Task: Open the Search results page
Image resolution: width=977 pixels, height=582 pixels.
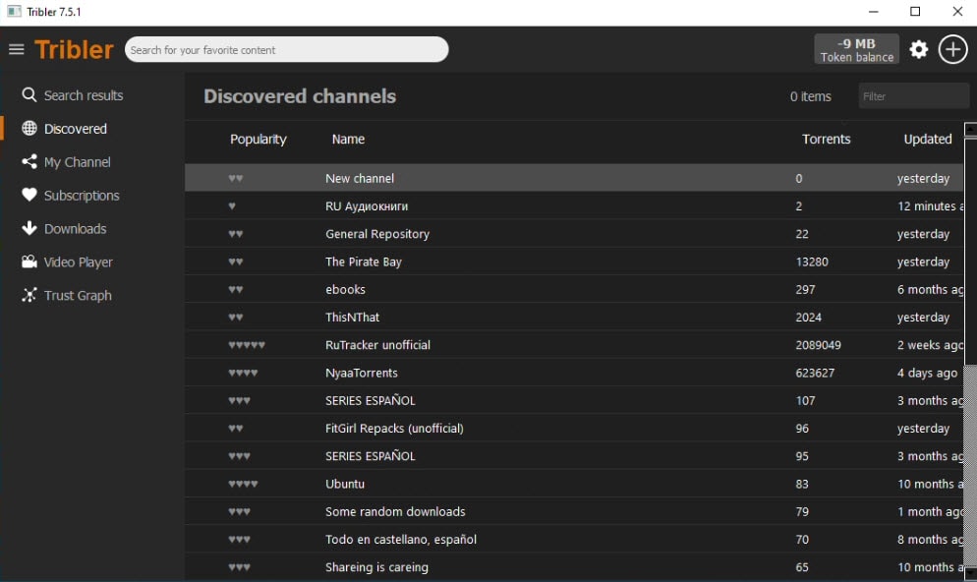Action: tap(84, 95)
